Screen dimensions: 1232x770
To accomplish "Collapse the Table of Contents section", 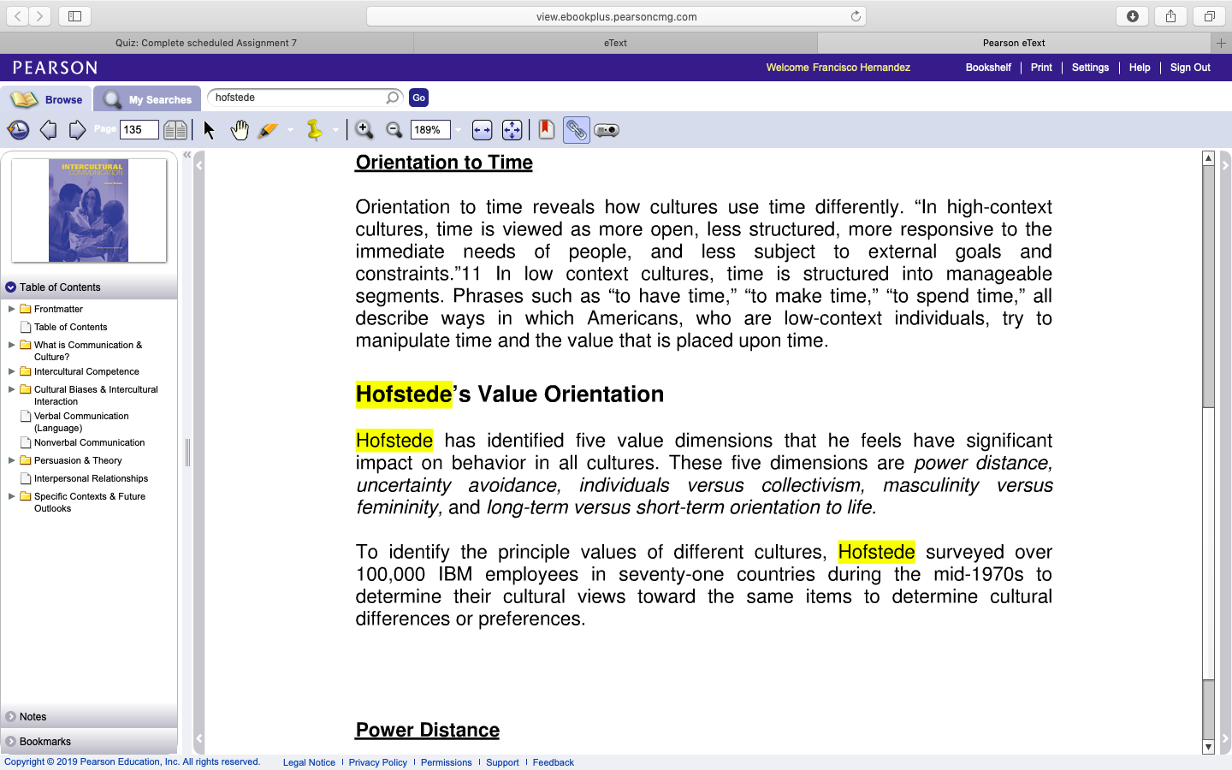I will 10,287.
